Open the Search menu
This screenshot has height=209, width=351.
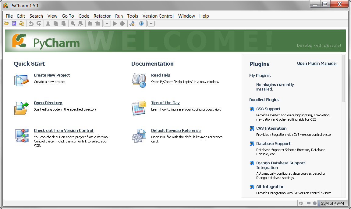coord(36,16)
